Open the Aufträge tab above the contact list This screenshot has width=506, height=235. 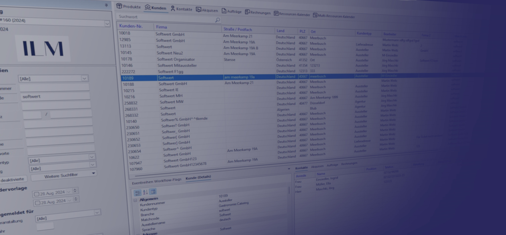point(332,165)
